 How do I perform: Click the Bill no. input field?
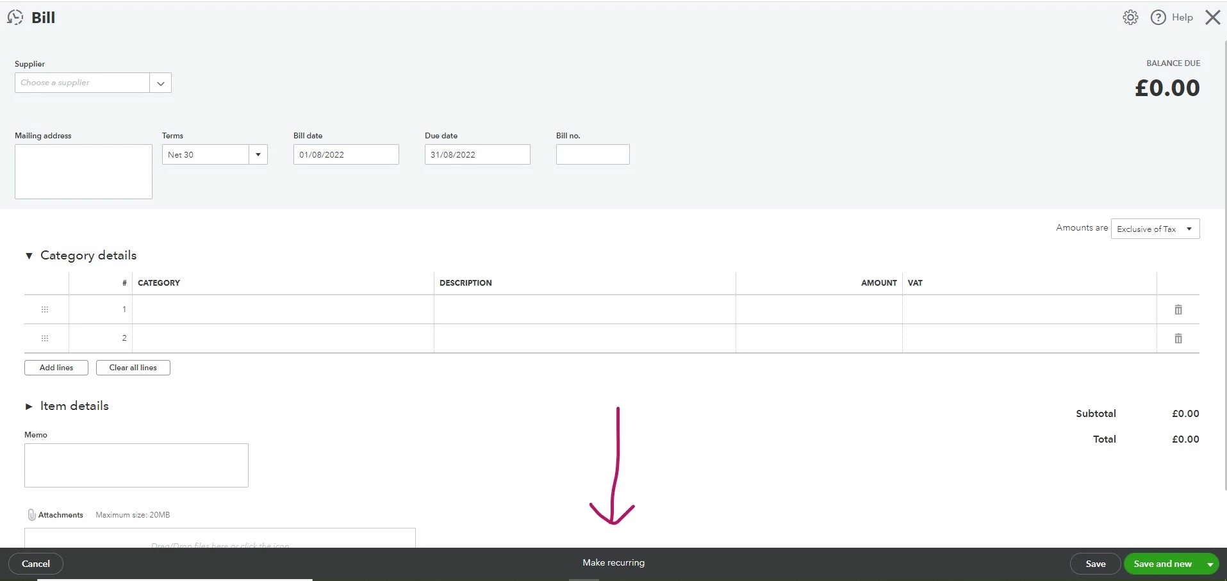593,154
